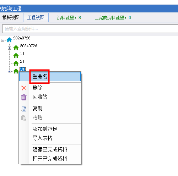This screenshot has width=178, height=176.
Task: Click the green house icon beside 1#
Action: coord(16,55)
